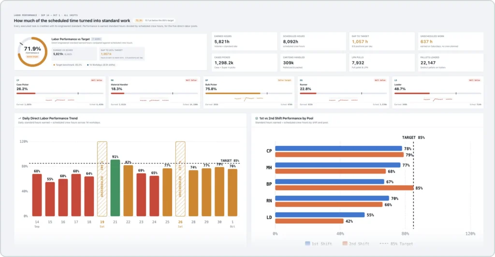This screenshot has width=495, height=257.
Task: Select the green 91% bar for day 21
Action: (x=115, y=188)
